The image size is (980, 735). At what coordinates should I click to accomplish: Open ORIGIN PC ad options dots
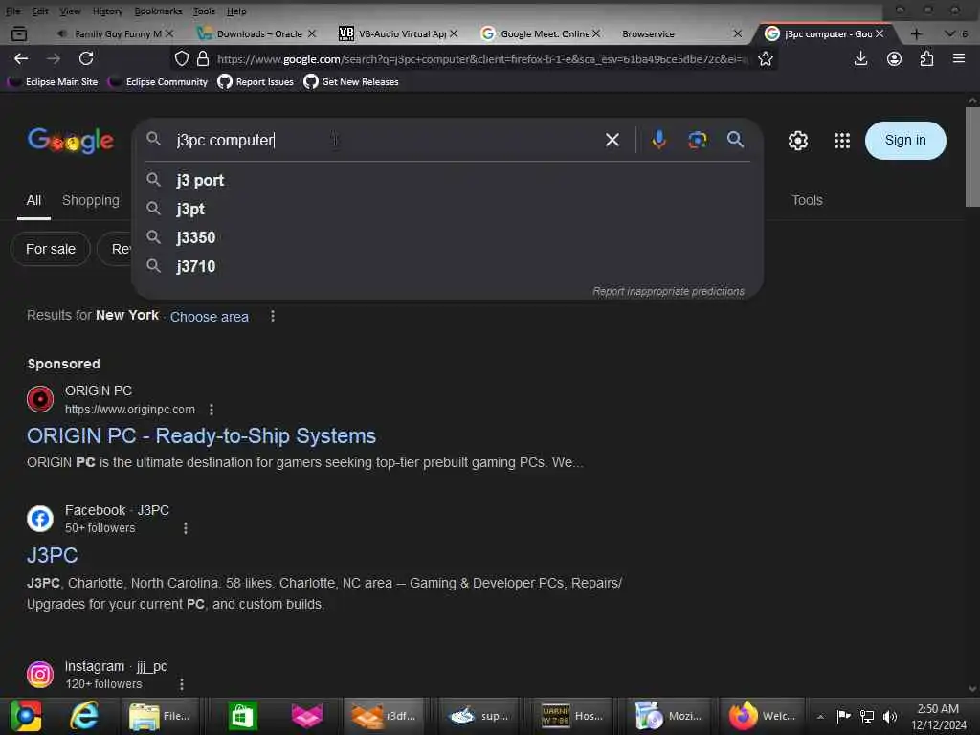(x=212, y=410)
